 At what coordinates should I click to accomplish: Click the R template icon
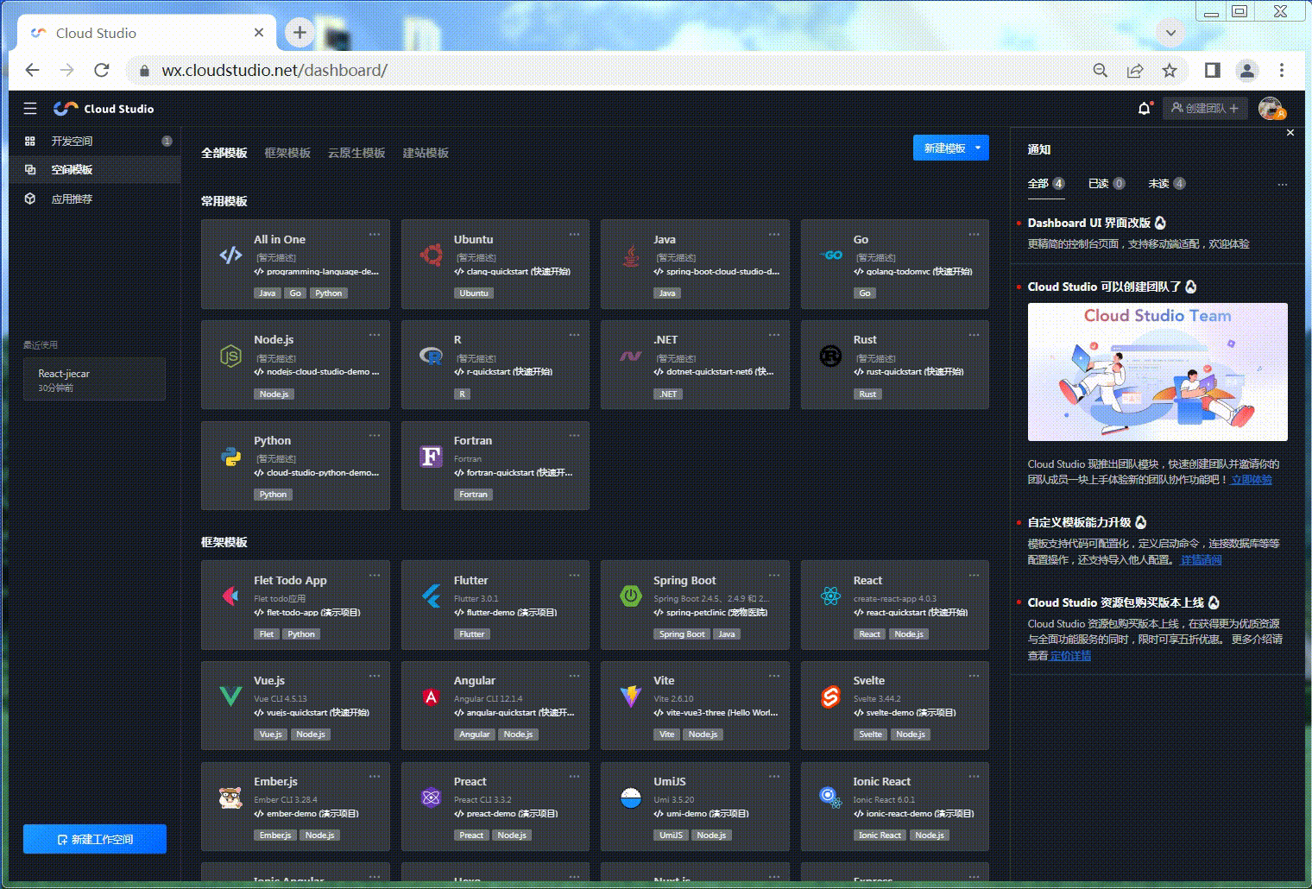click(431, 356)
